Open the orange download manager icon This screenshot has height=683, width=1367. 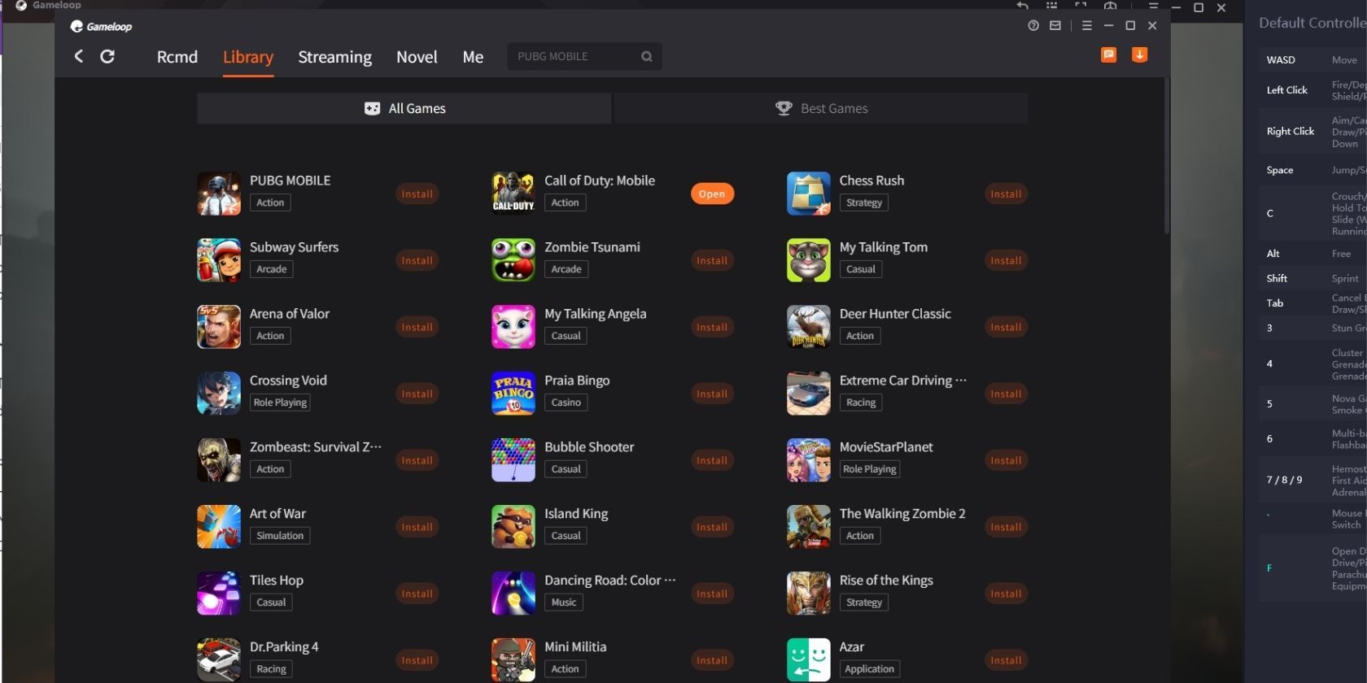point(1139,54)
